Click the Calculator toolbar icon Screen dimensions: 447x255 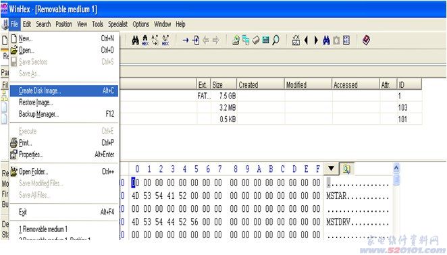click(x=296, y=40)
